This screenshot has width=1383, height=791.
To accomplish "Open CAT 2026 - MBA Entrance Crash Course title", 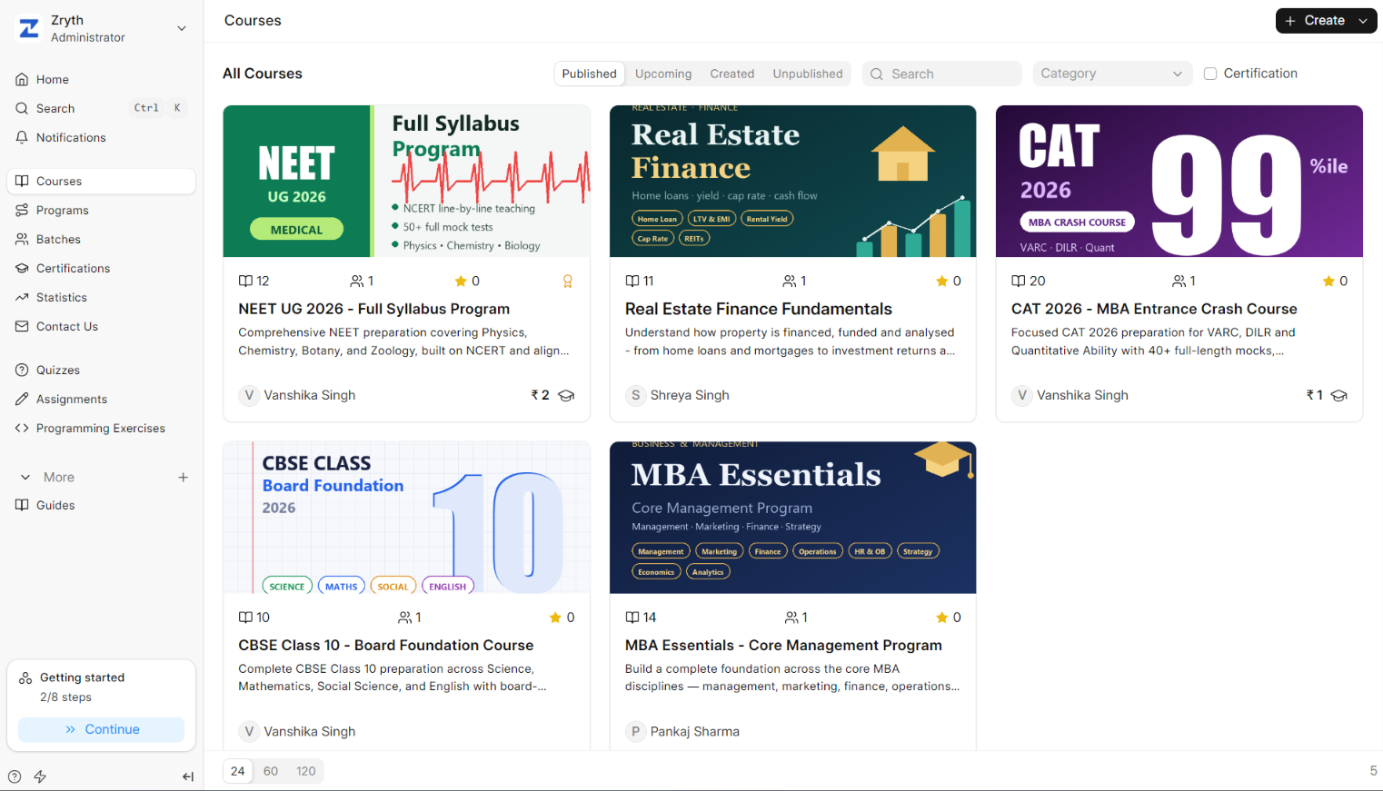I will click(x=1154, y=309).
